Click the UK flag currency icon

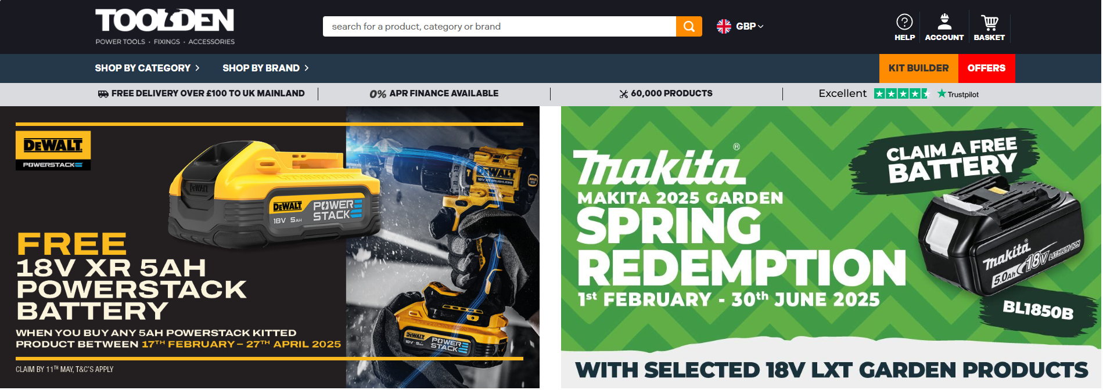pos(724,26)
